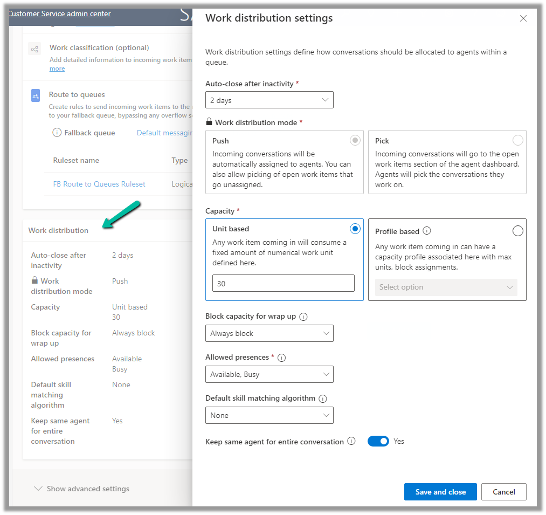Expand Show advanced settings section
546x515 pixels.
82,489
